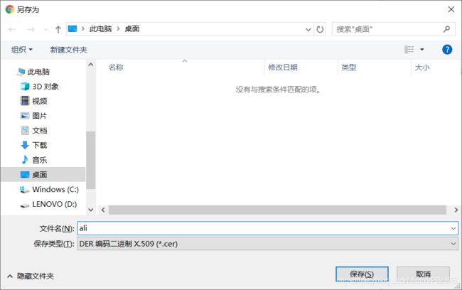Click the file list horizontal scrollbar thumb
Viewport: 462px width, 290px height.
(x=277, y=210)
